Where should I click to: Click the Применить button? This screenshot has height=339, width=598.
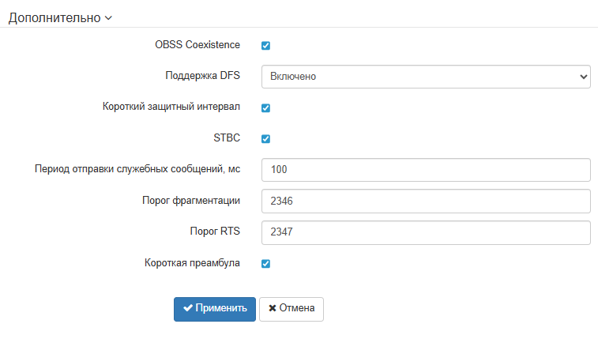[215, 308]
